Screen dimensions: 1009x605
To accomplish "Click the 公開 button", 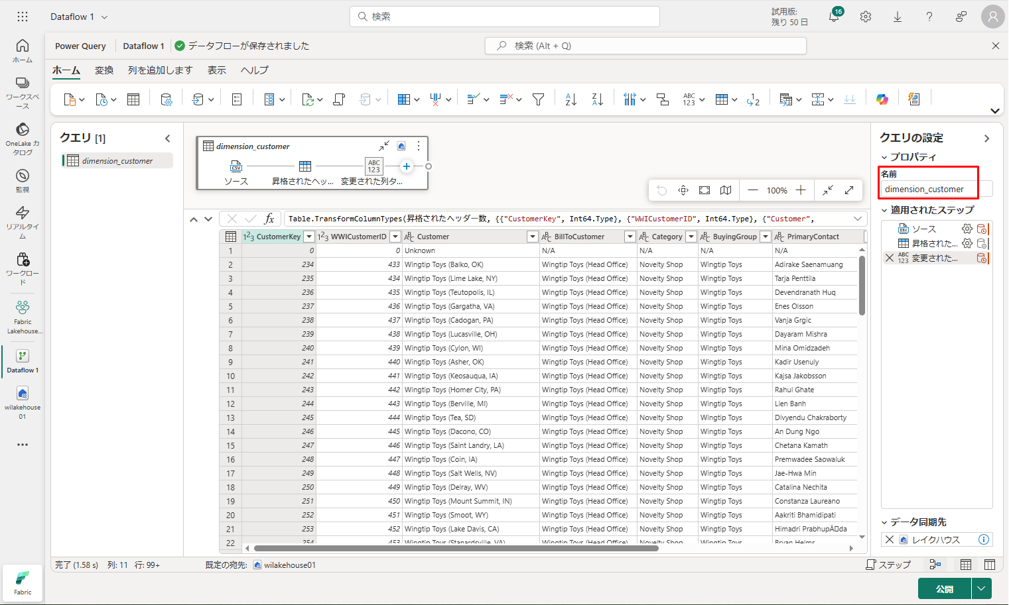I will point(944,588).
